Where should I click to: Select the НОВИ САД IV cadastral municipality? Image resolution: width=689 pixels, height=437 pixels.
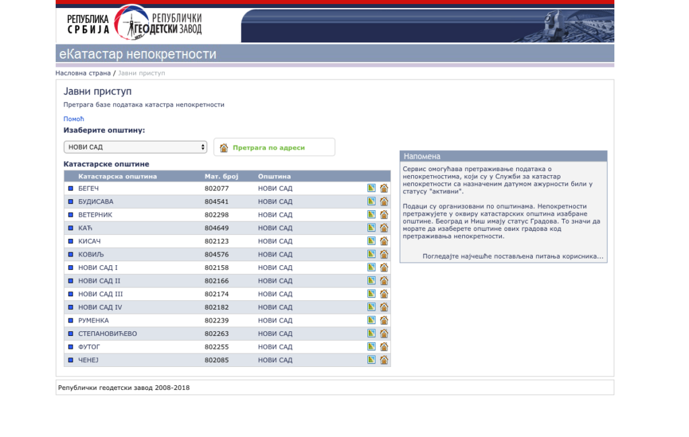coord(100,307)
